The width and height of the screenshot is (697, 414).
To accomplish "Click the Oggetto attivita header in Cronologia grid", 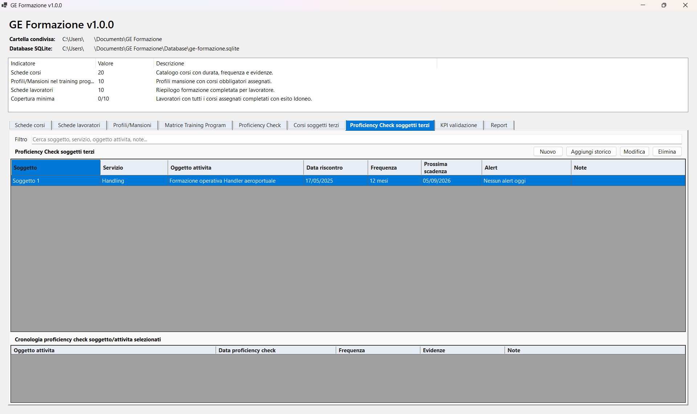I will tap(113, 350).
